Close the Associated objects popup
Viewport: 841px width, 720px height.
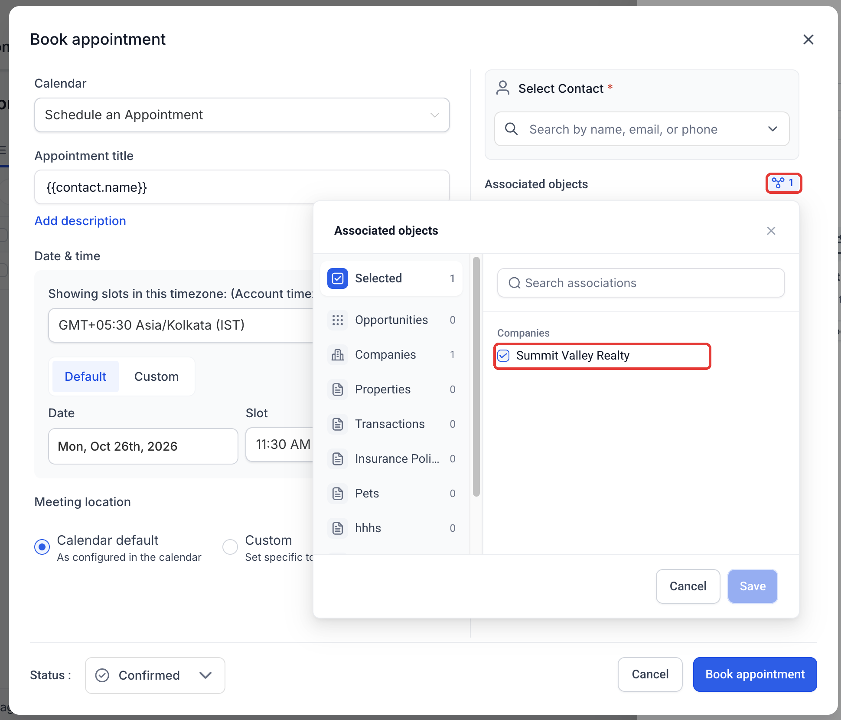771,231
